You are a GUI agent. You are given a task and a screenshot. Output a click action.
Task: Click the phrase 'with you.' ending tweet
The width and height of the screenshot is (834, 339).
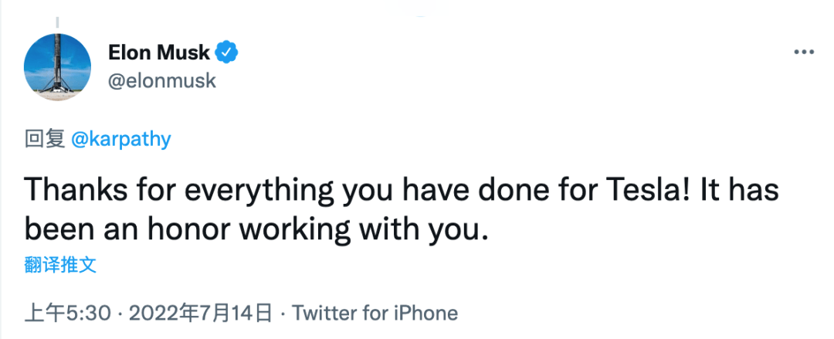tap(423, 231)
